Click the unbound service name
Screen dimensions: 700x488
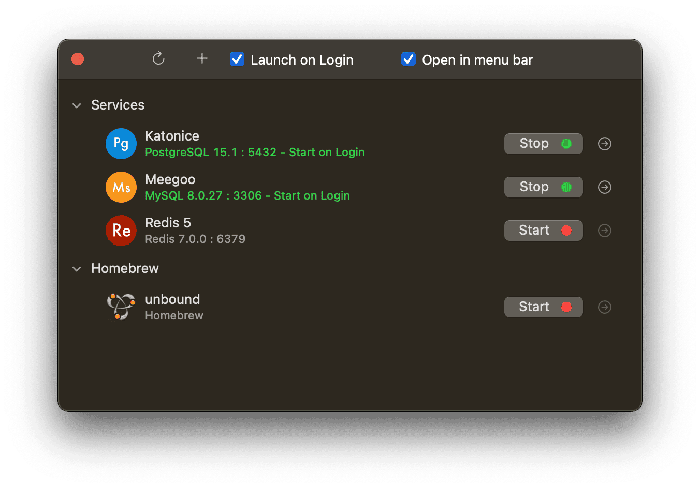172,299
